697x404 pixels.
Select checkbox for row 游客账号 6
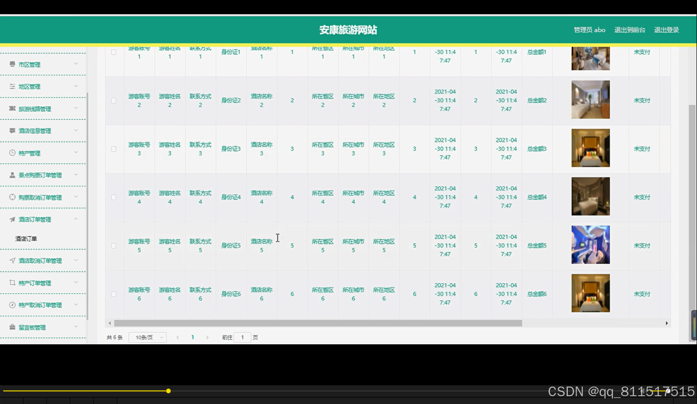[114, 294]
